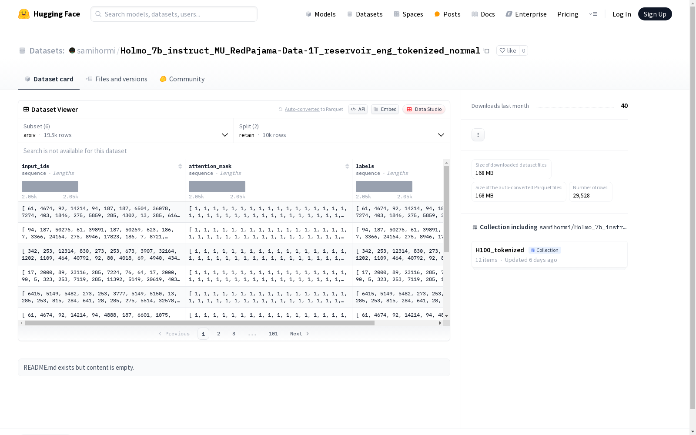
Task: Click the labels lengths histogram bar
Action: (x=384, y=187)
